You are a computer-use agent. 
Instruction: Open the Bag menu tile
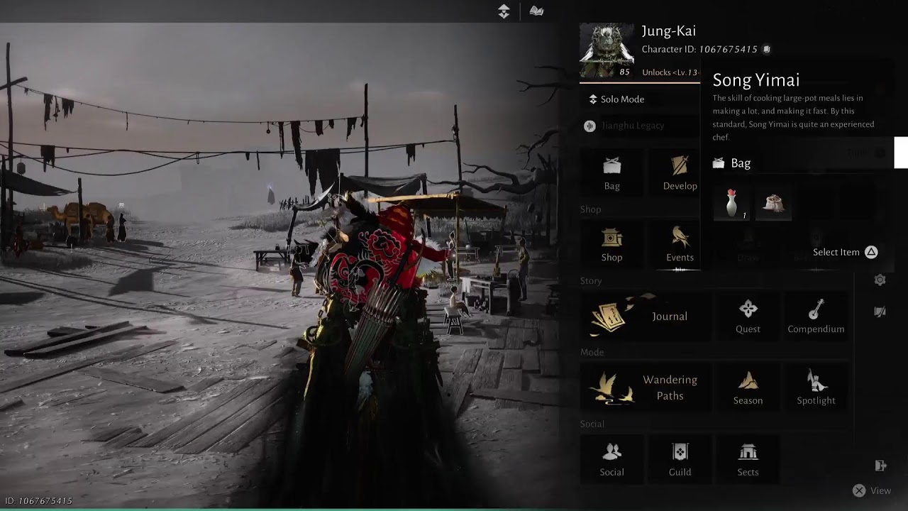611,173
